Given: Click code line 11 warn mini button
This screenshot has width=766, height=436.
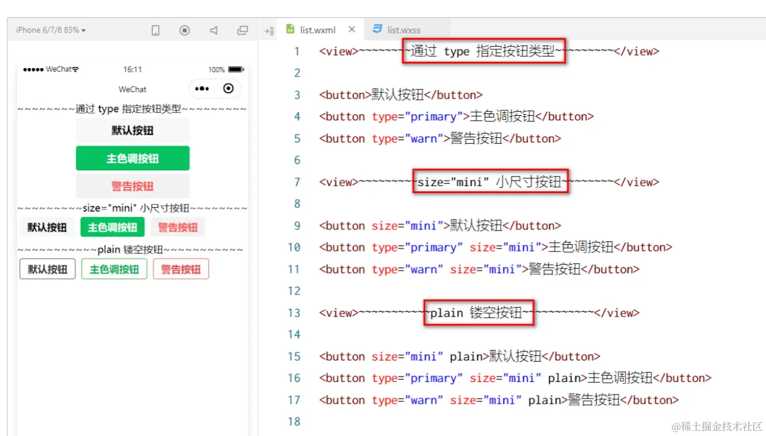Looking at the screenshot, I should coord(479,269).
